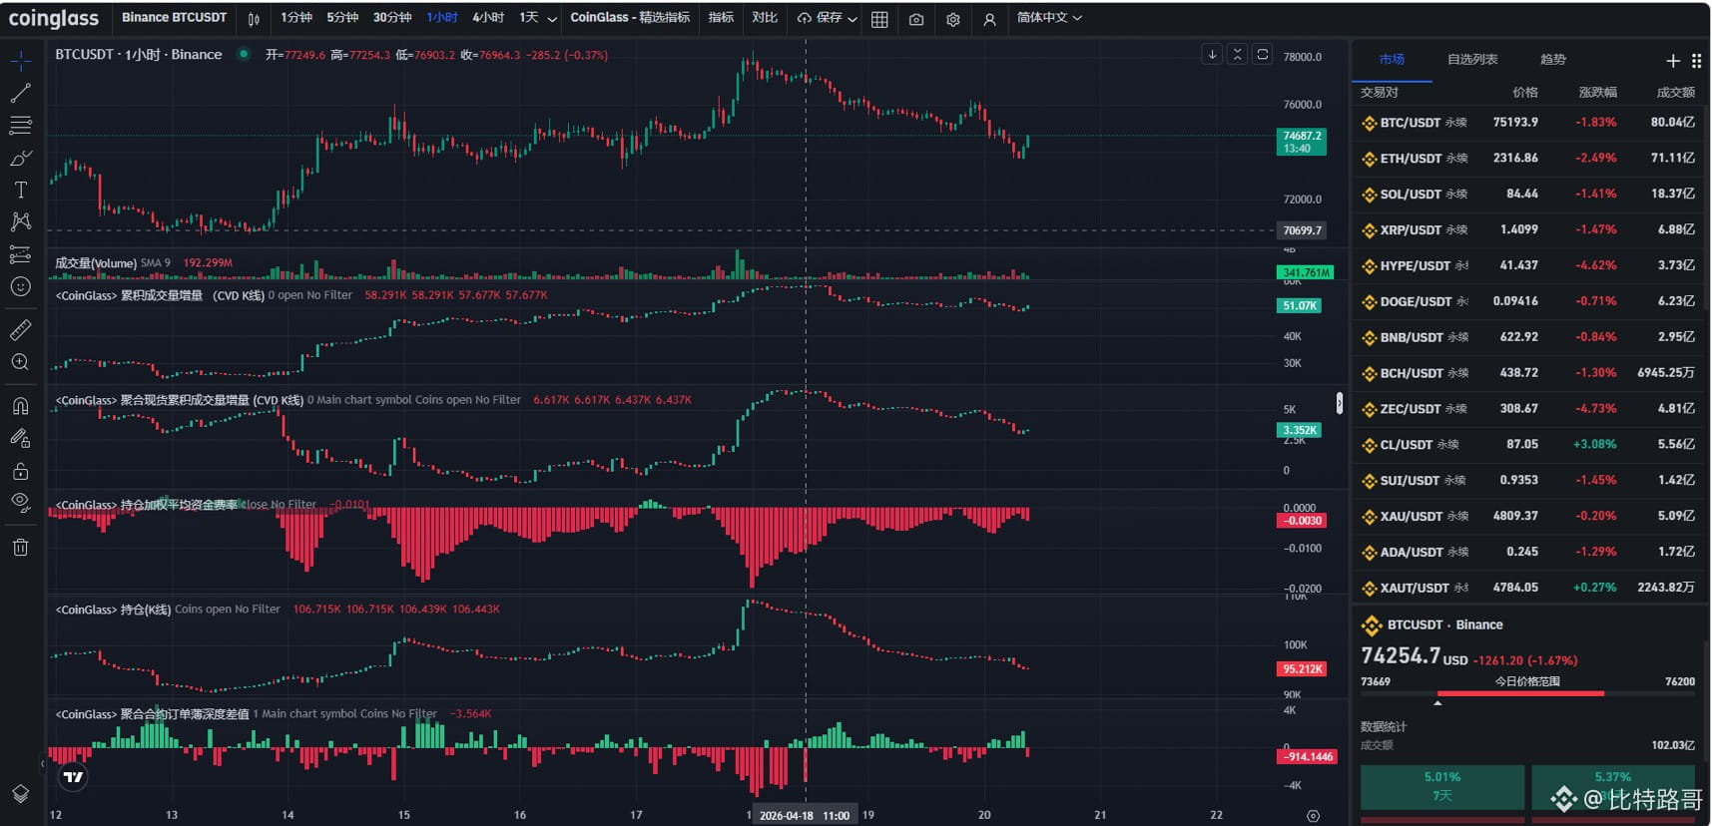Click the 今日价格范围 range slider bar

(1527, 693)
